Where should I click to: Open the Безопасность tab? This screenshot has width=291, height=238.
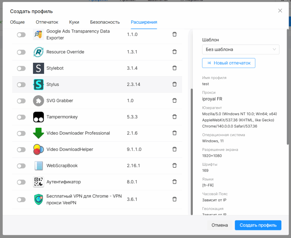coord(105,22)
